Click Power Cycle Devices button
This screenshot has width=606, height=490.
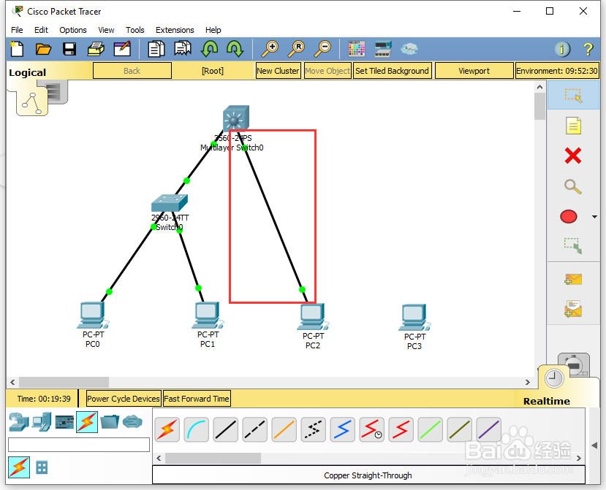124,399
